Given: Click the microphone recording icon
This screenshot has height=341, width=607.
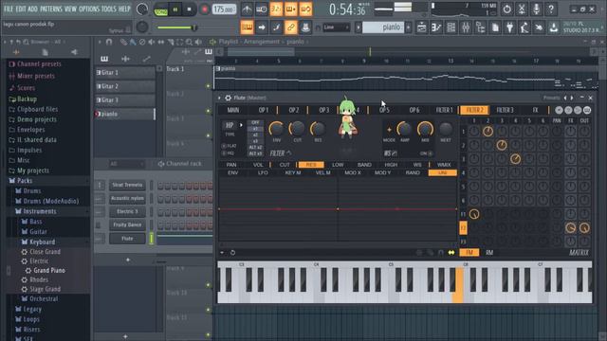Looking at the screenshot, I should click(x=536, y=9).
